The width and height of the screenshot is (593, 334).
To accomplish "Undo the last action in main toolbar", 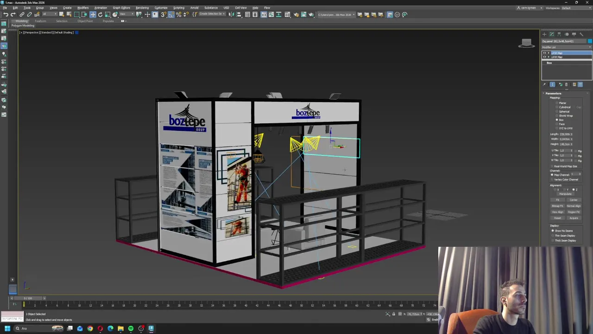I will pos(6,14).
